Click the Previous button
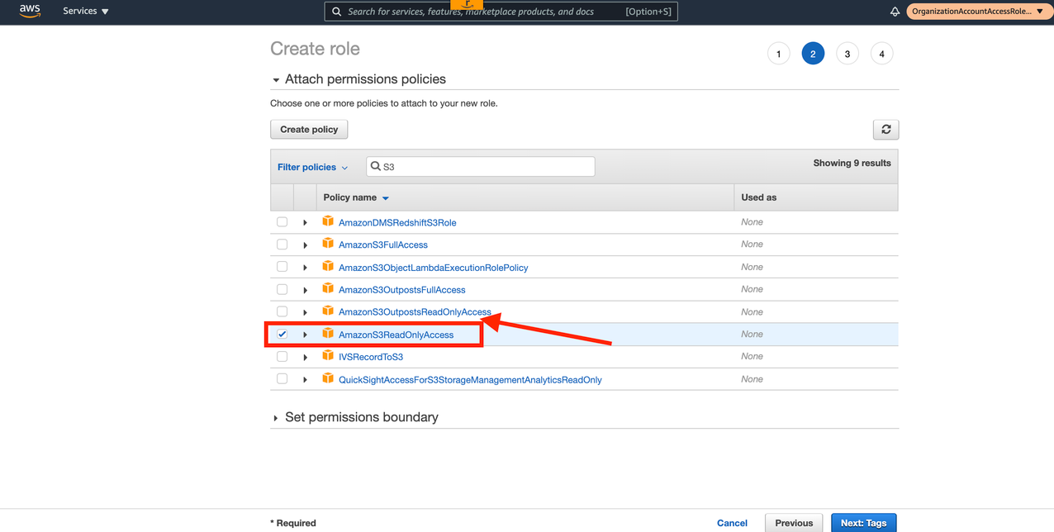The image size is (1054, 532). point(794,523)
